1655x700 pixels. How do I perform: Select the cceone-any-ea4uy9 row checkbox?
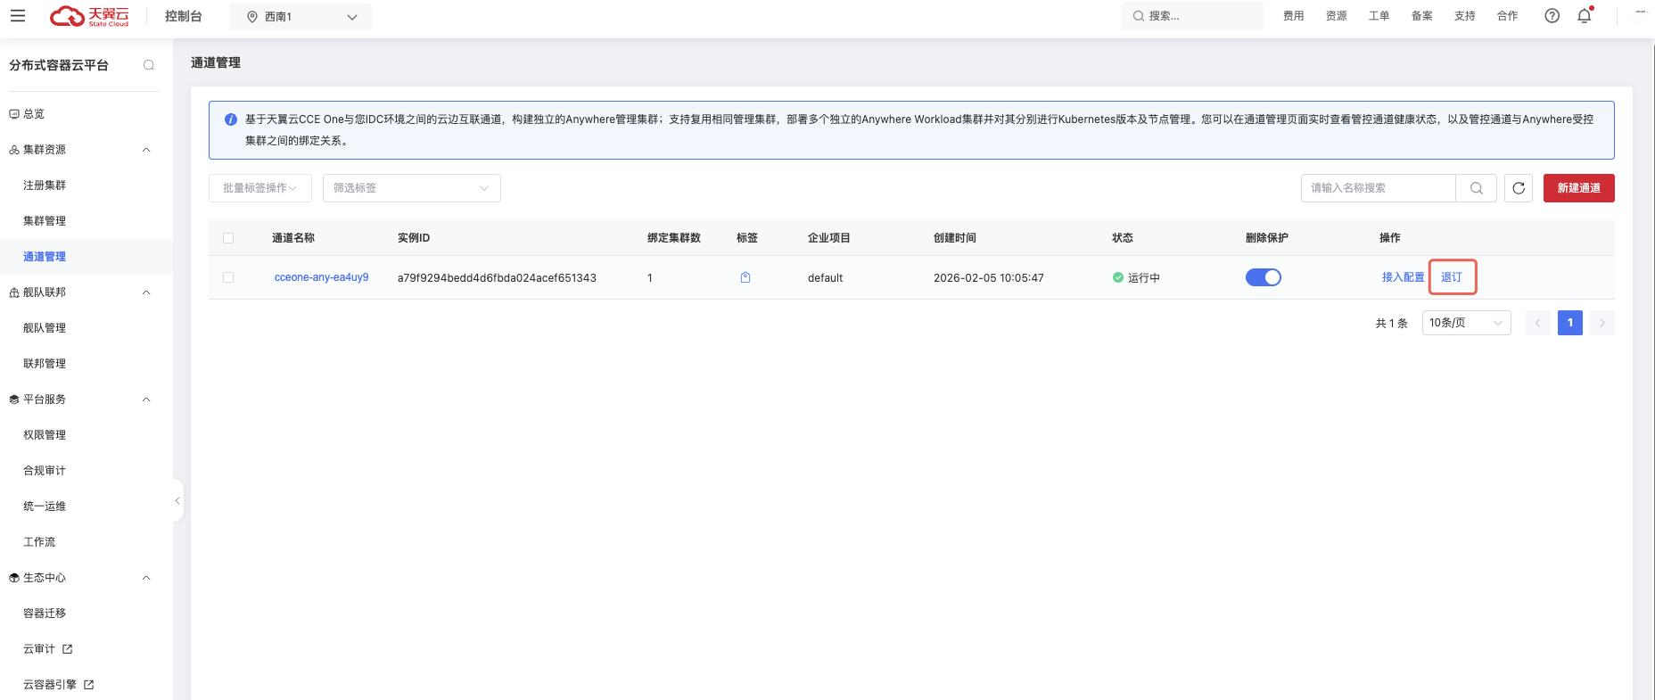tap(228, 277)
